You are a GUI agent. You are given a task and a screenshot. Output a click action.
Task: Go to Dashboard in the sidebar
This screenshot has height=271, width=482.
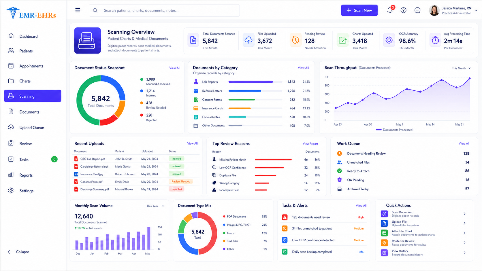[x=33, y=36]
